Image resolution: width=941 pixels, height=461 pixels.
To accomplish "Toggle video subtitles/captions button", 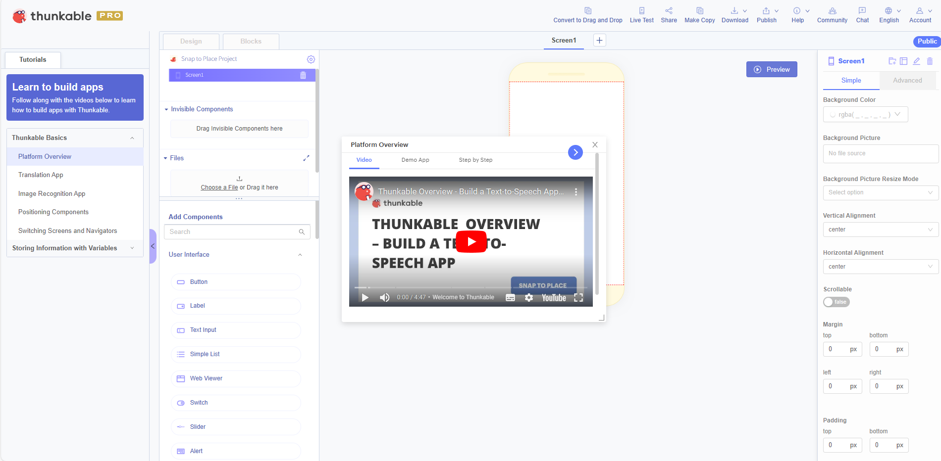I will click(510, 298).
